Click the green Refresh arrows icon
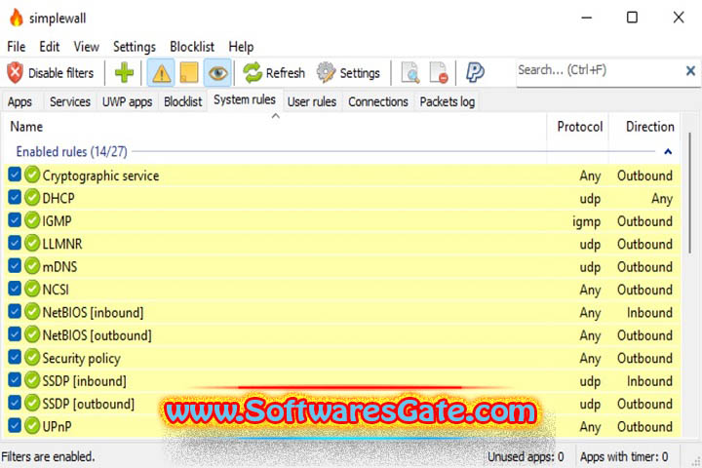 [253, 72]
